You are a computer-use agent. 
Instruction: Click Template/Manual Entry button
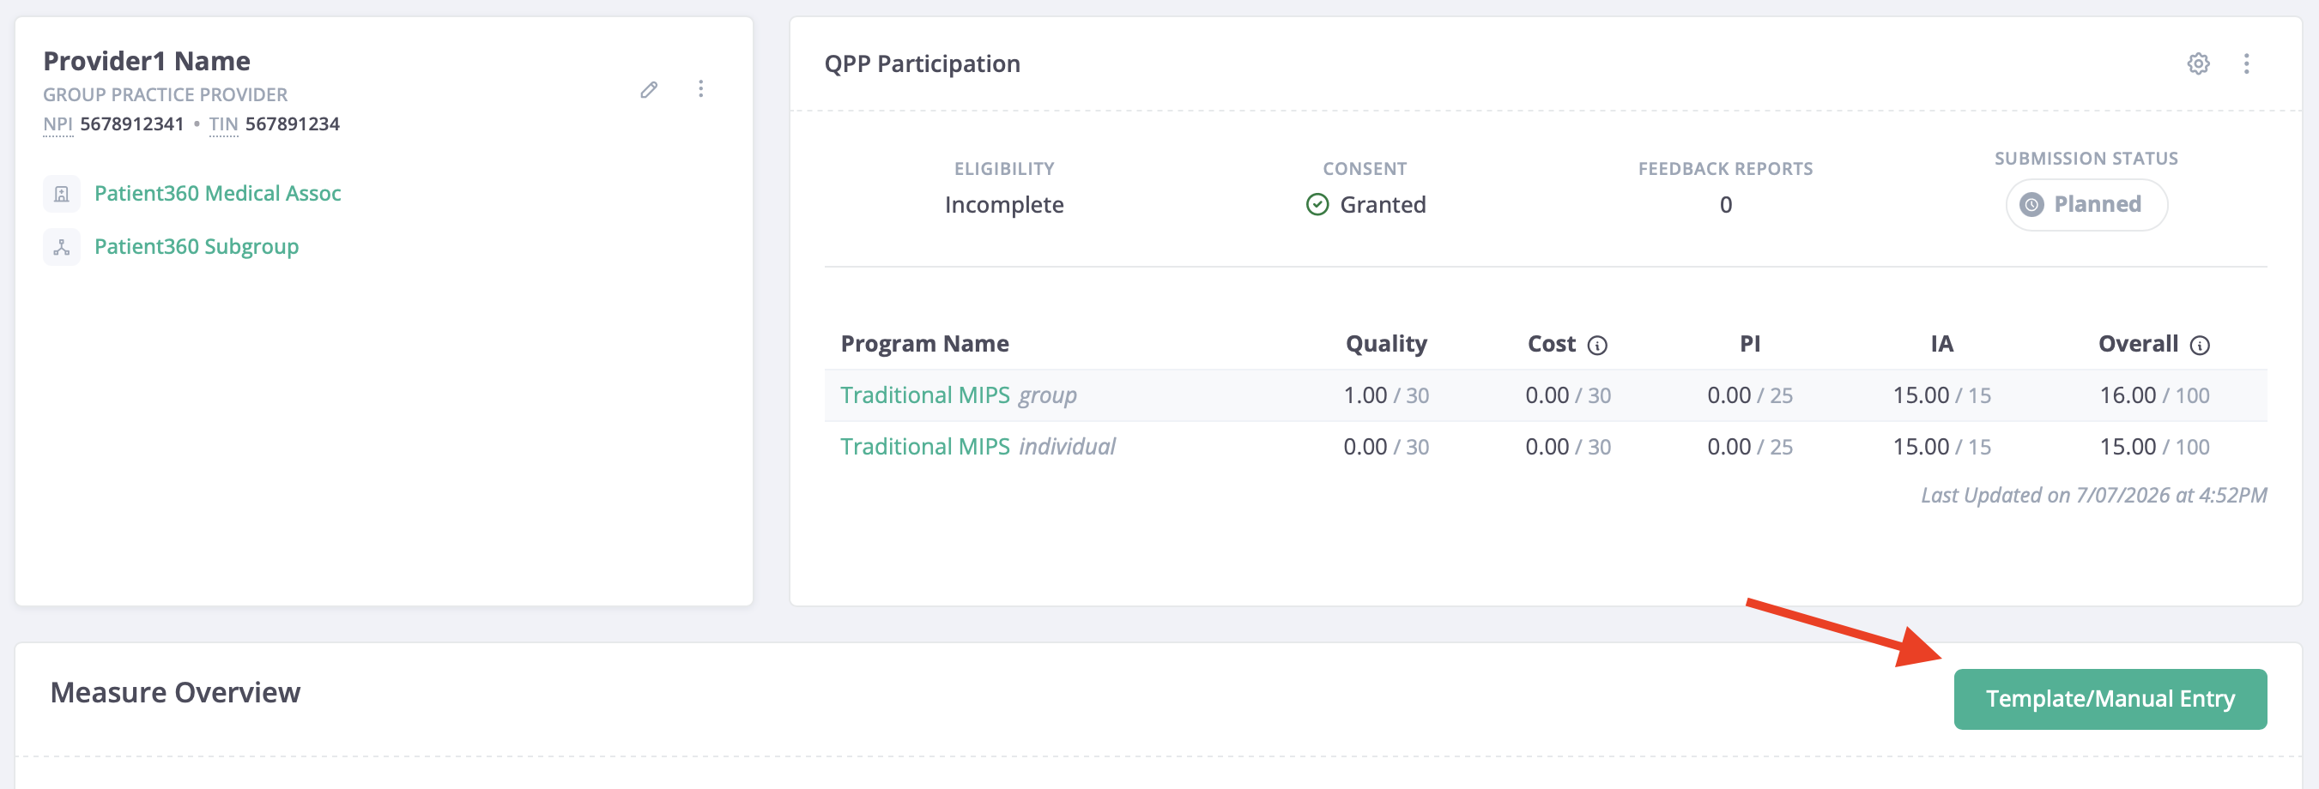[x=2110, y=698]
